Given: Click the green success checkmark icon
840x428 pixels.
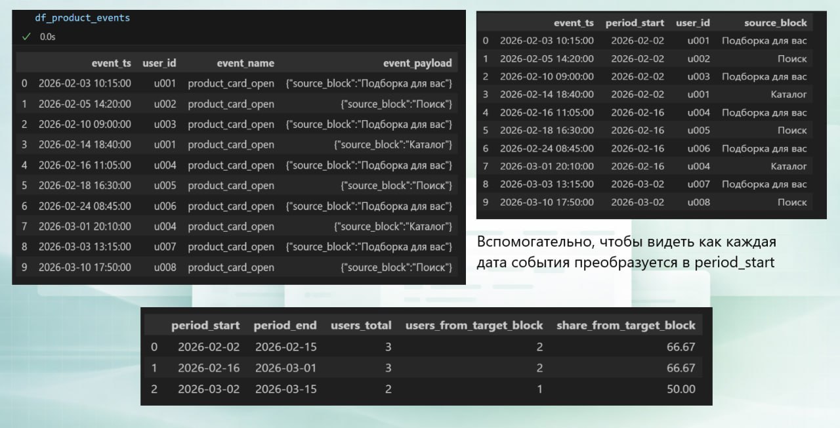Looking at the screenshot, I should (26, 37).
